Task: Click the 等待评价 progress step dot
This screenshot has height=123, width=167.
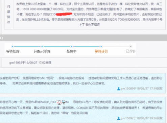Action: pos(101,46)
